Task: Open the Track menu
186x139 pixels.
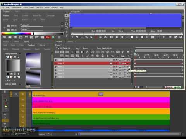Action: (x=25, y=8)
